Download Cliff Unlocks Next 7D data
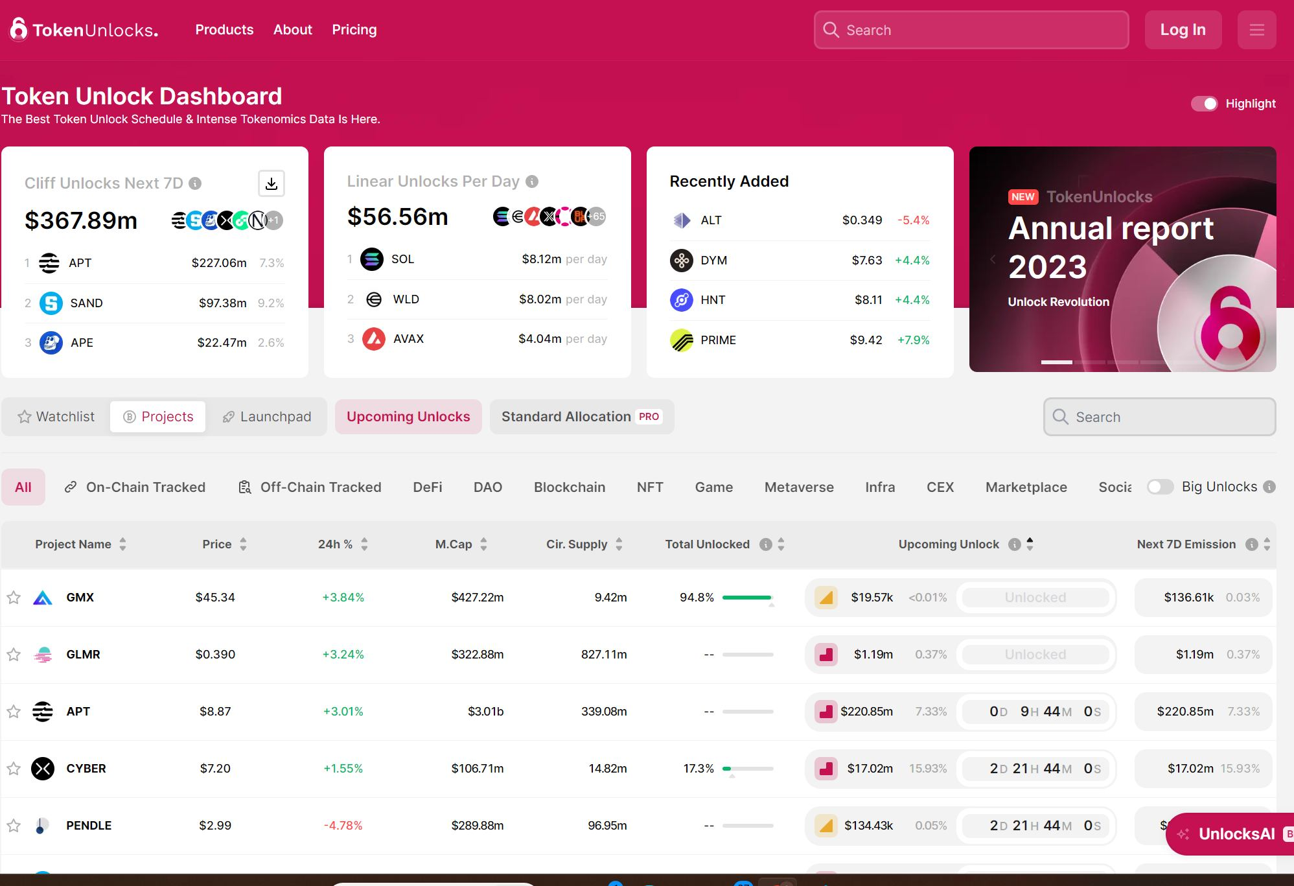Viewport: 1294px width, 886px height. tap(272, 183)
